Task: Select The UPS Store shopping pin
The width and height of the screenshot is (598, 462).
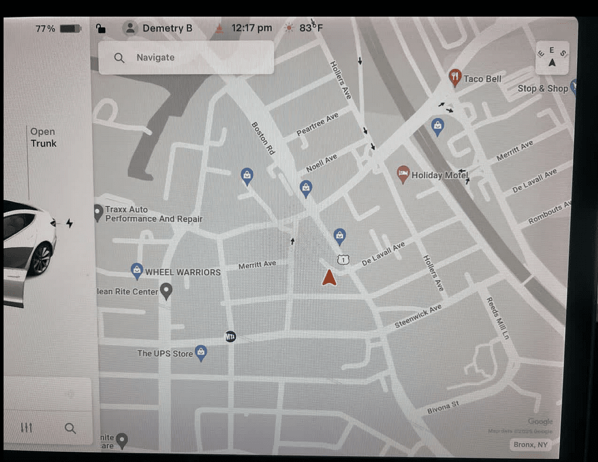Action: 201,352
